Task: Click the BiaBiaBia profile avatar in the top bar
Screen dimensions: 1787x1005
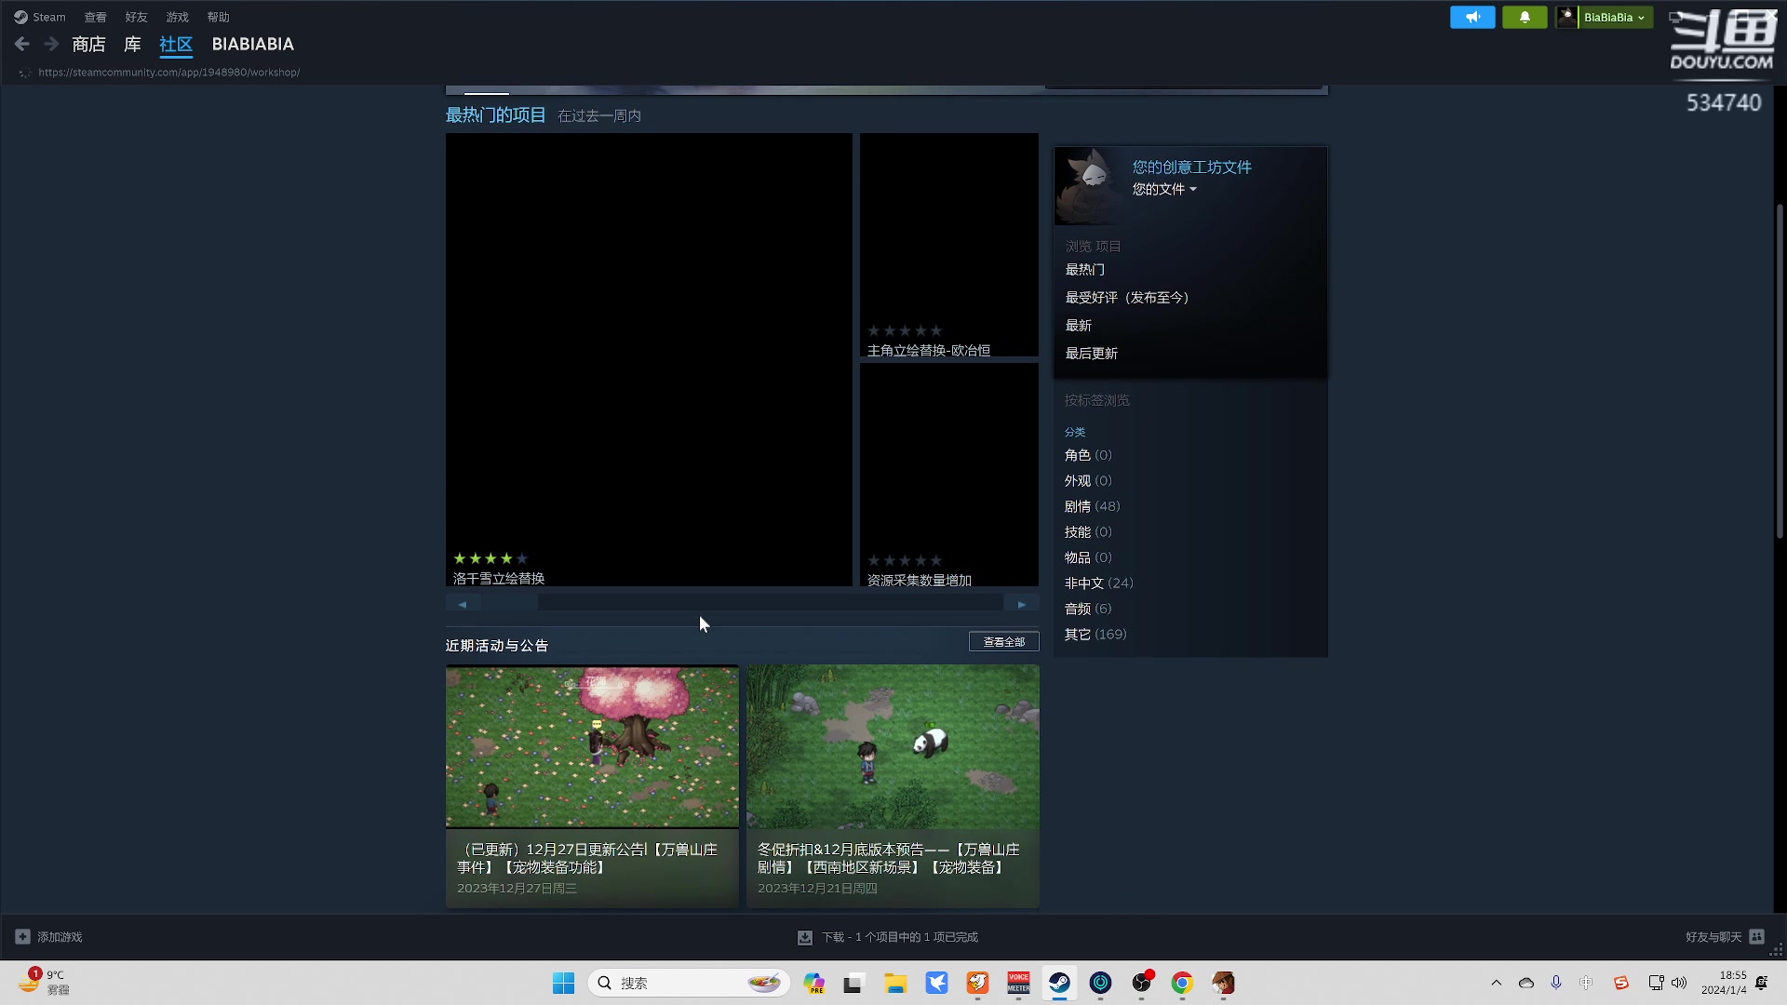Action: point(1567,17)
